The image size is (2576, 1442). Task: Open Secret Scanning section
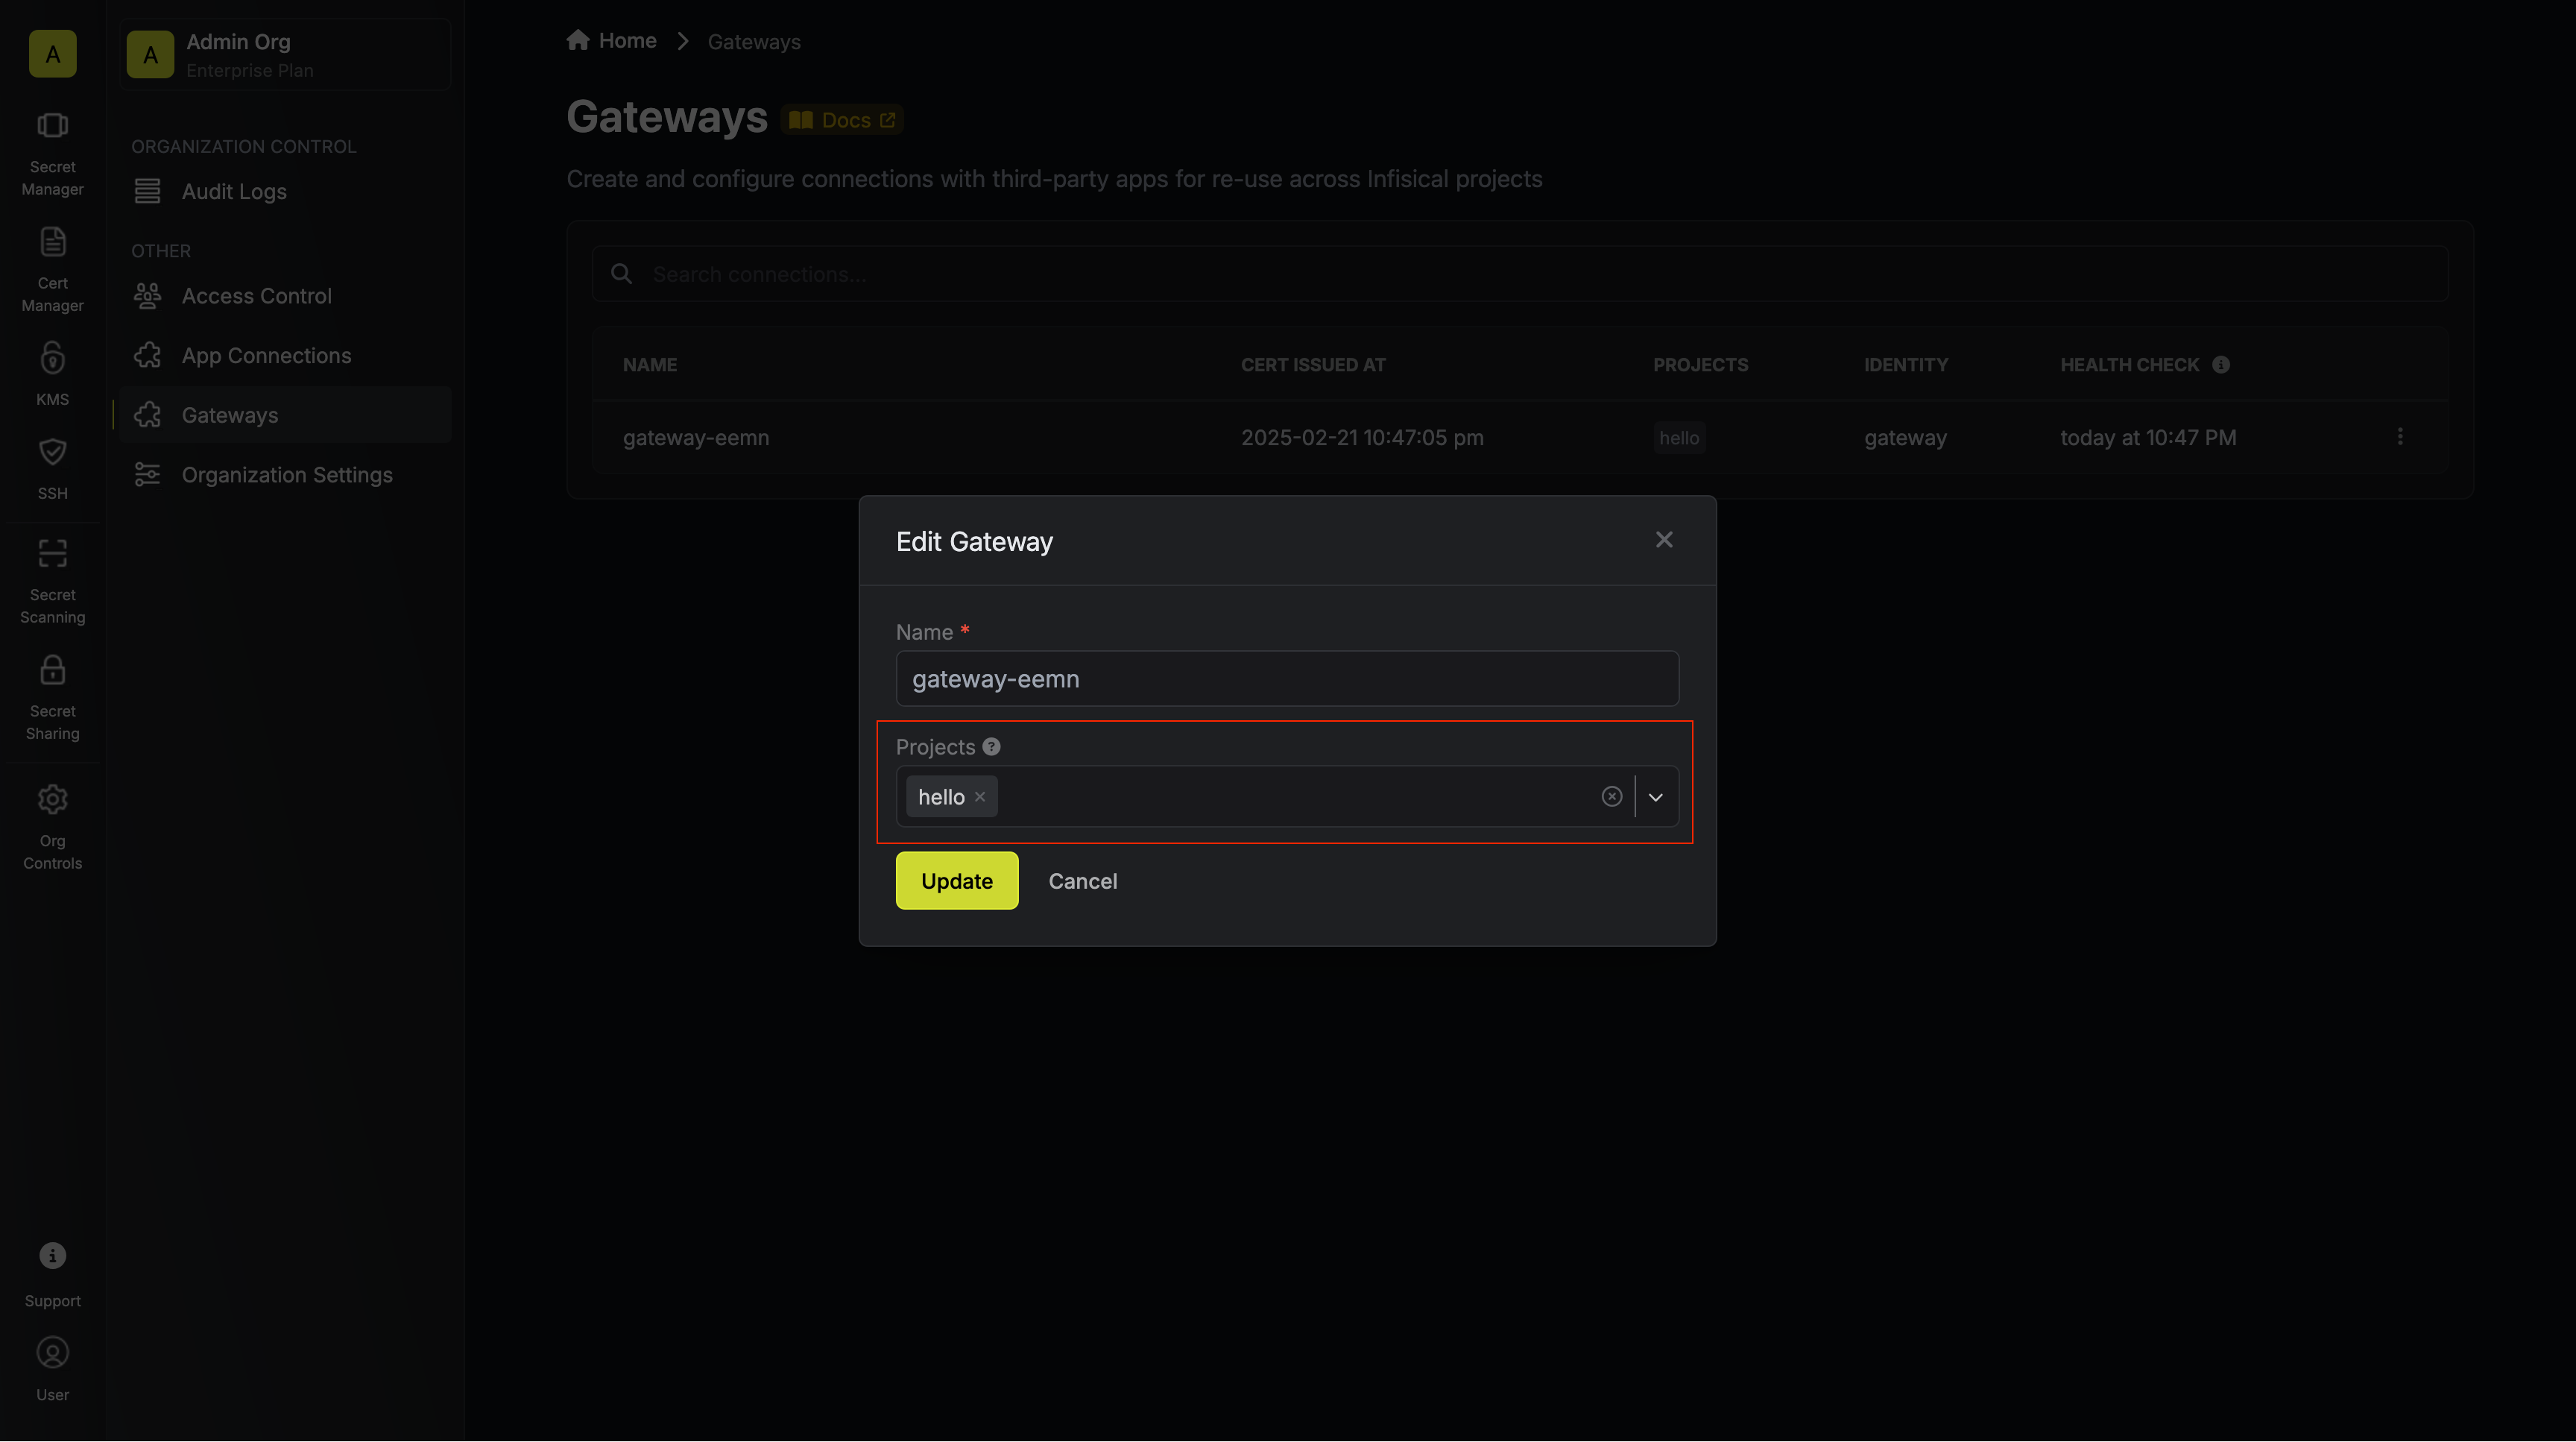pyautogui.click(x=52, y=582)
